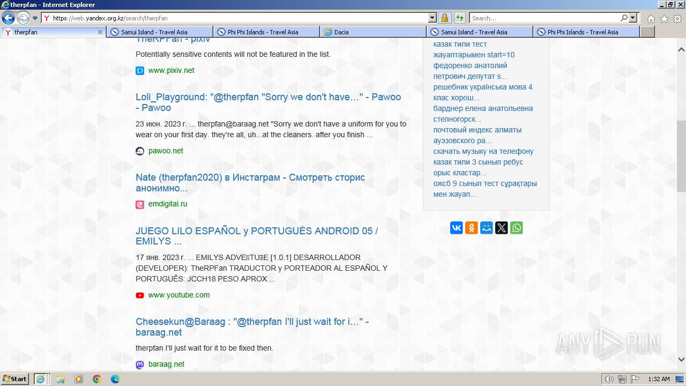Image resolution: width=686 pixels, height=386 pixels.
Task: Launch Chrome from the taskbar
Action: point(97,379)
